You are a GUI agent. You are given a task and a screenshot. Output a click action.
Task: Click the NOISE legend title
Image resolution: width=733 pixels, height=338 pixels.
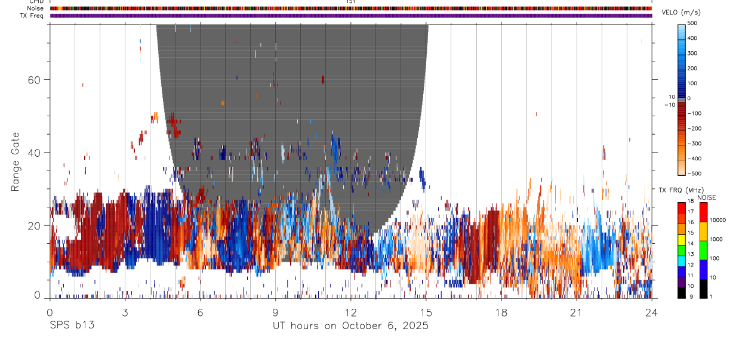706,197
